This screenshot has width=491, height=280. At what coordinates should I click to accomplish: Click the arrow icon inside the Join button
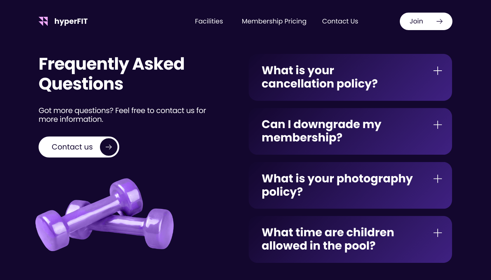(439, 21)
